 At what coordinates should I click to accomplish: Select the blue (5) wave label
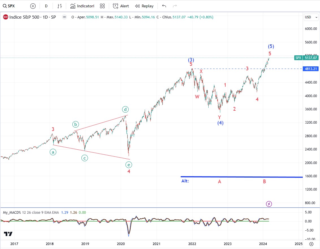(271, 46)
